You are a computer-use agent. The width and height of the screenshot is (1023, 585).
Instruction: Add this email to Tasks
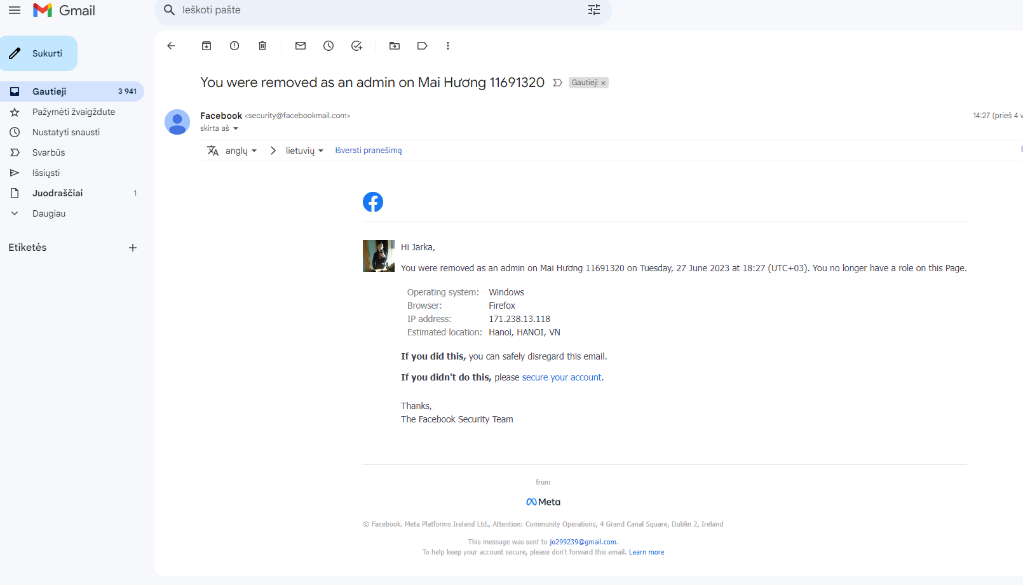[356, 46]
